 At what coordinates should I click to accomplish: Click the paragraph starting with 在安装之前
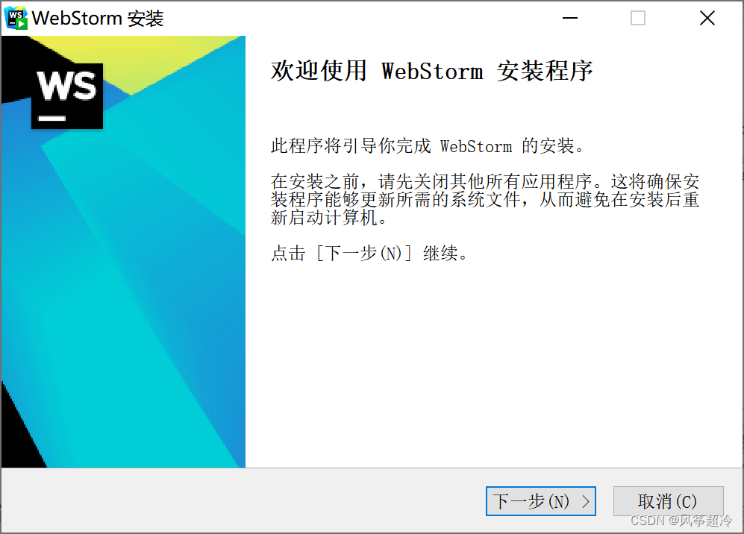(x=485, y=199)
